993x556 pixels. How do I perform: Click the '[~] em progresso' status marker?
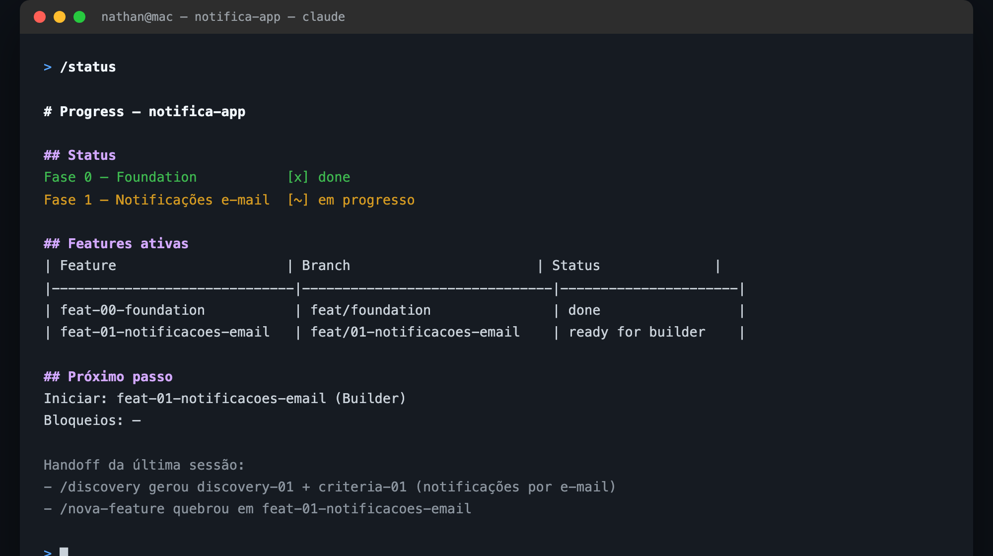351,200
